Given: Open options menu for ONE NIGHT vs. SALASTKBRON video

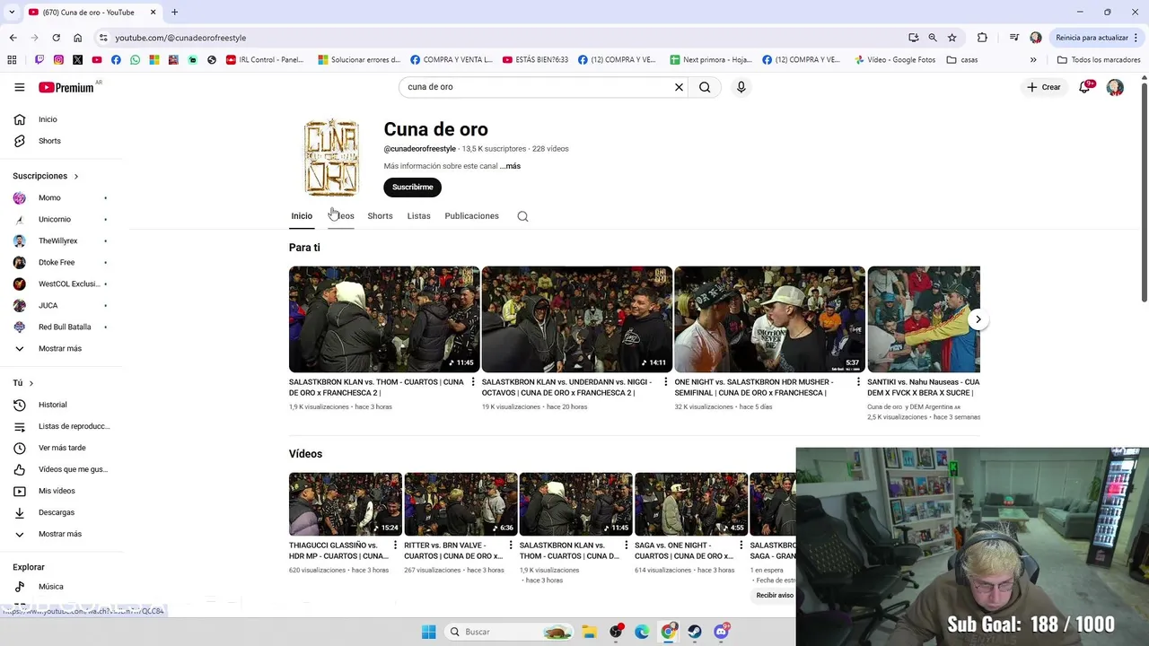Looking at the screenshot, I should point(859,382).
